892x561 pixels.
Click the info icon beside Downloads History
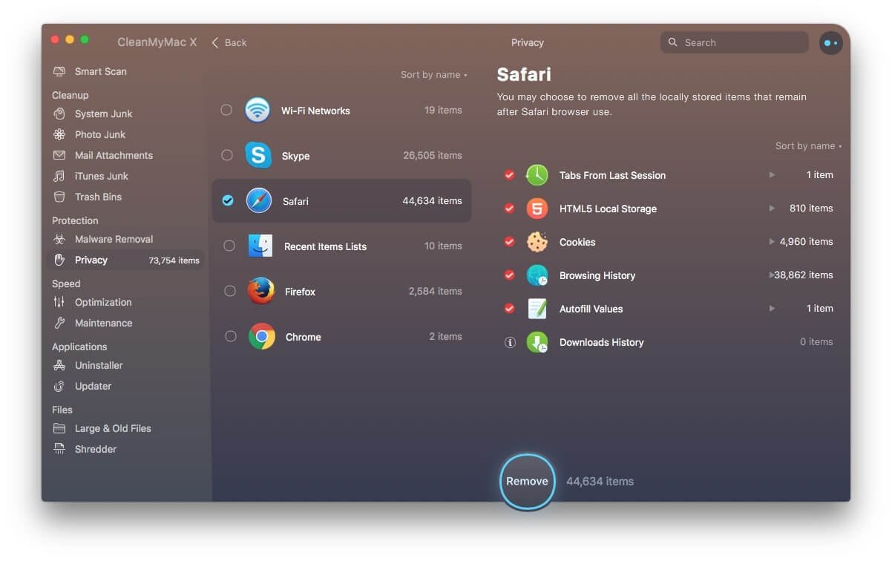click(x=510, y=343)
